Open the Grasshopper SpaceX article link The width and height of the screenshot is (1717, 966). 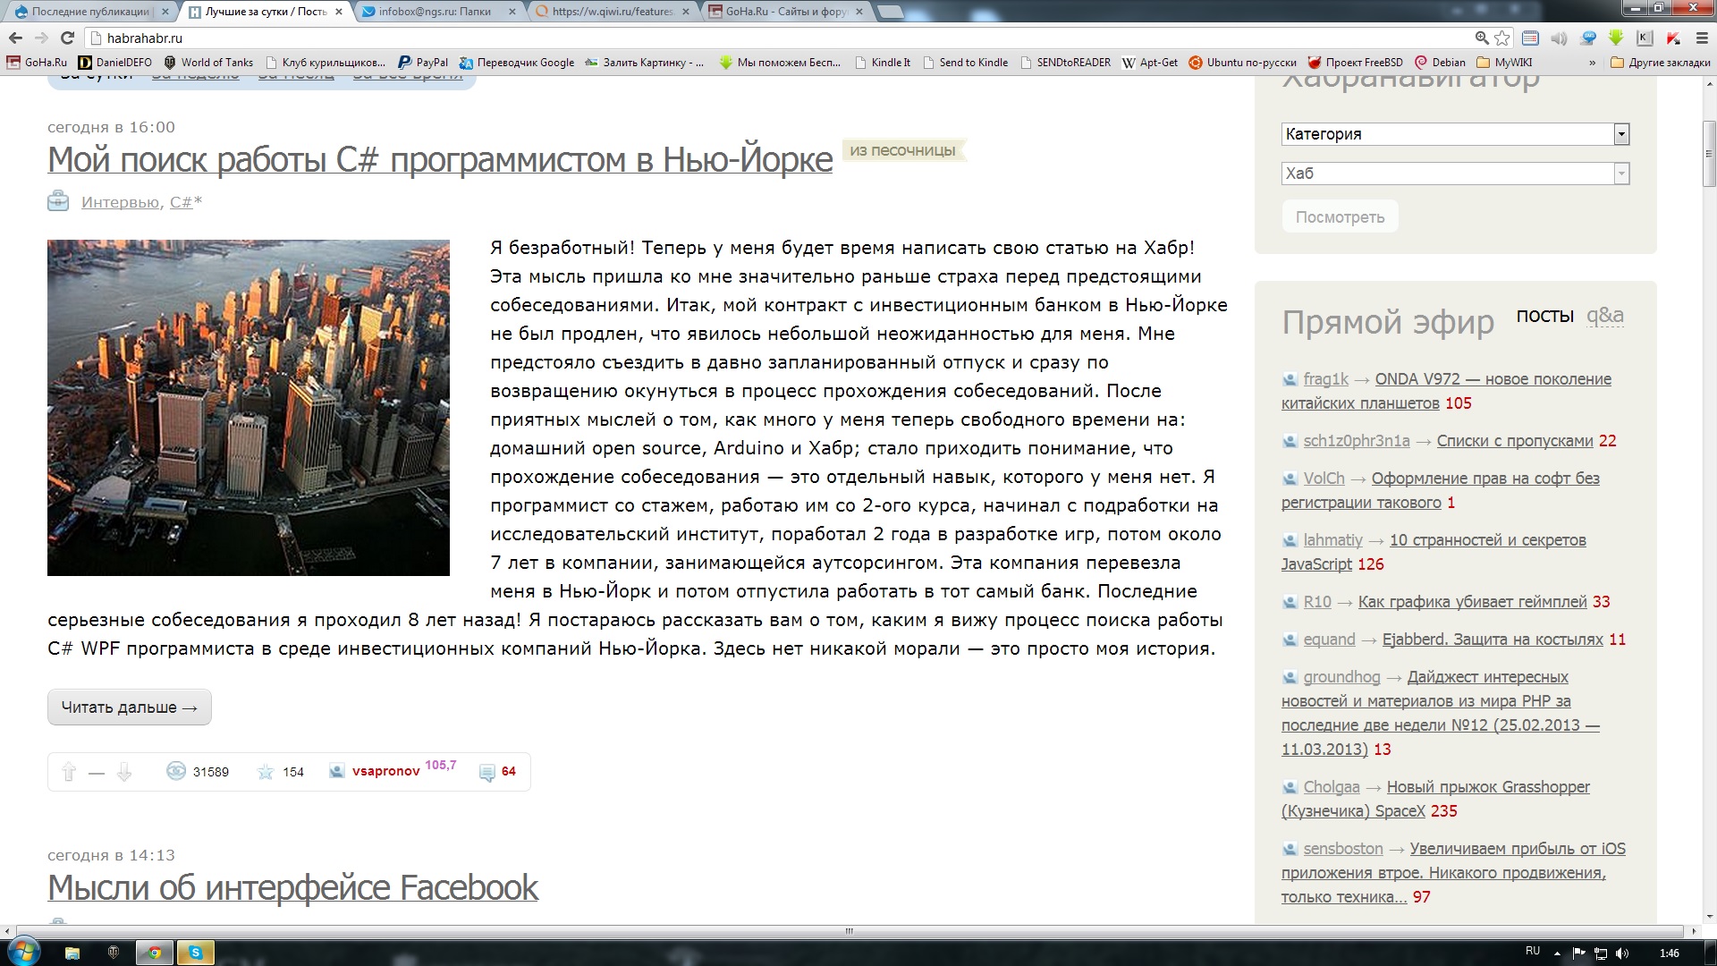[1435, 799]
